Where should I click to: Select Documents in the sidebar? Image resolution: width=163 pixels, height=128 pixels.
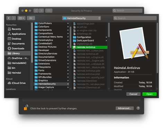click(x=17, y=44)
